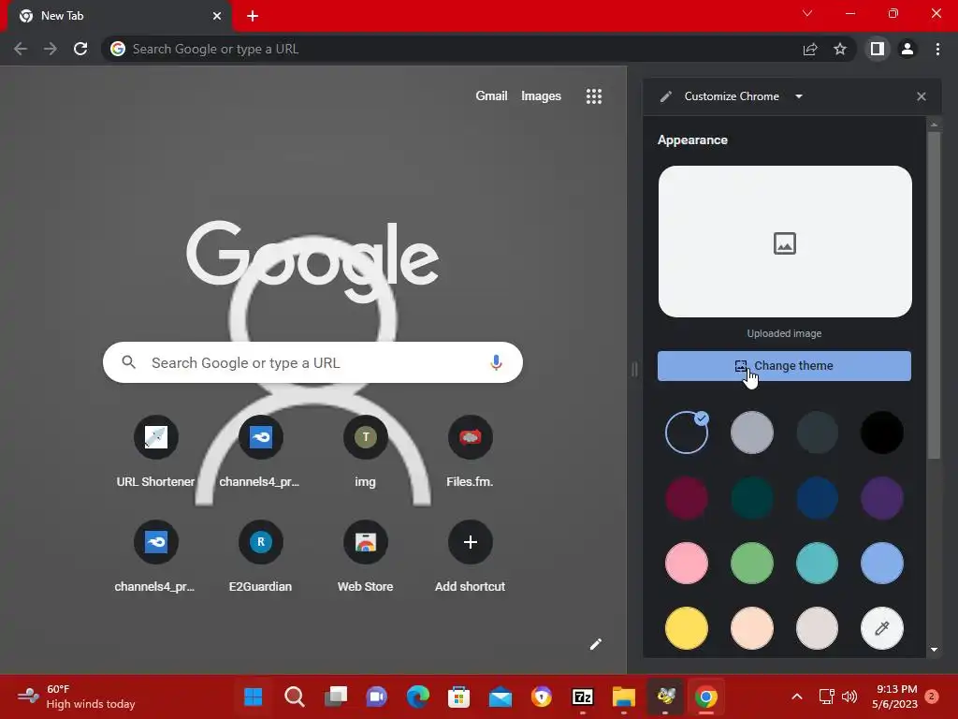Choose the green color swatch
The width and height of the screenshot is (958, 719).
click(751, 563)
